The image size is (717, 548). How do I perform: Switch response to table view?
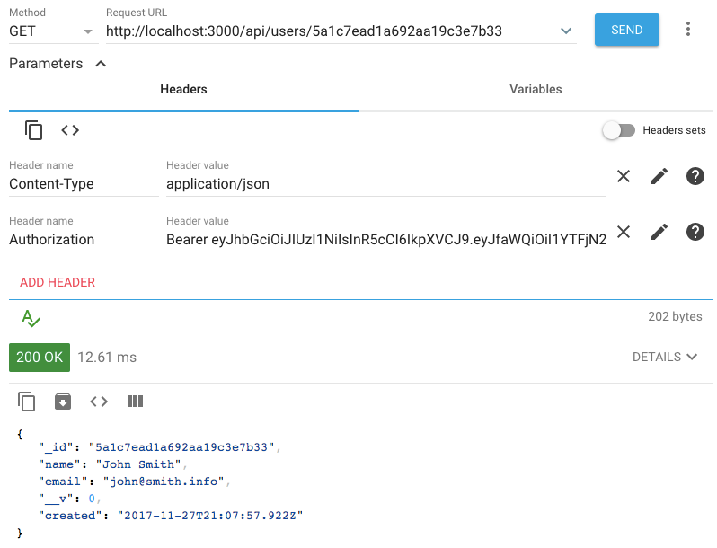(x=135, y=402)
